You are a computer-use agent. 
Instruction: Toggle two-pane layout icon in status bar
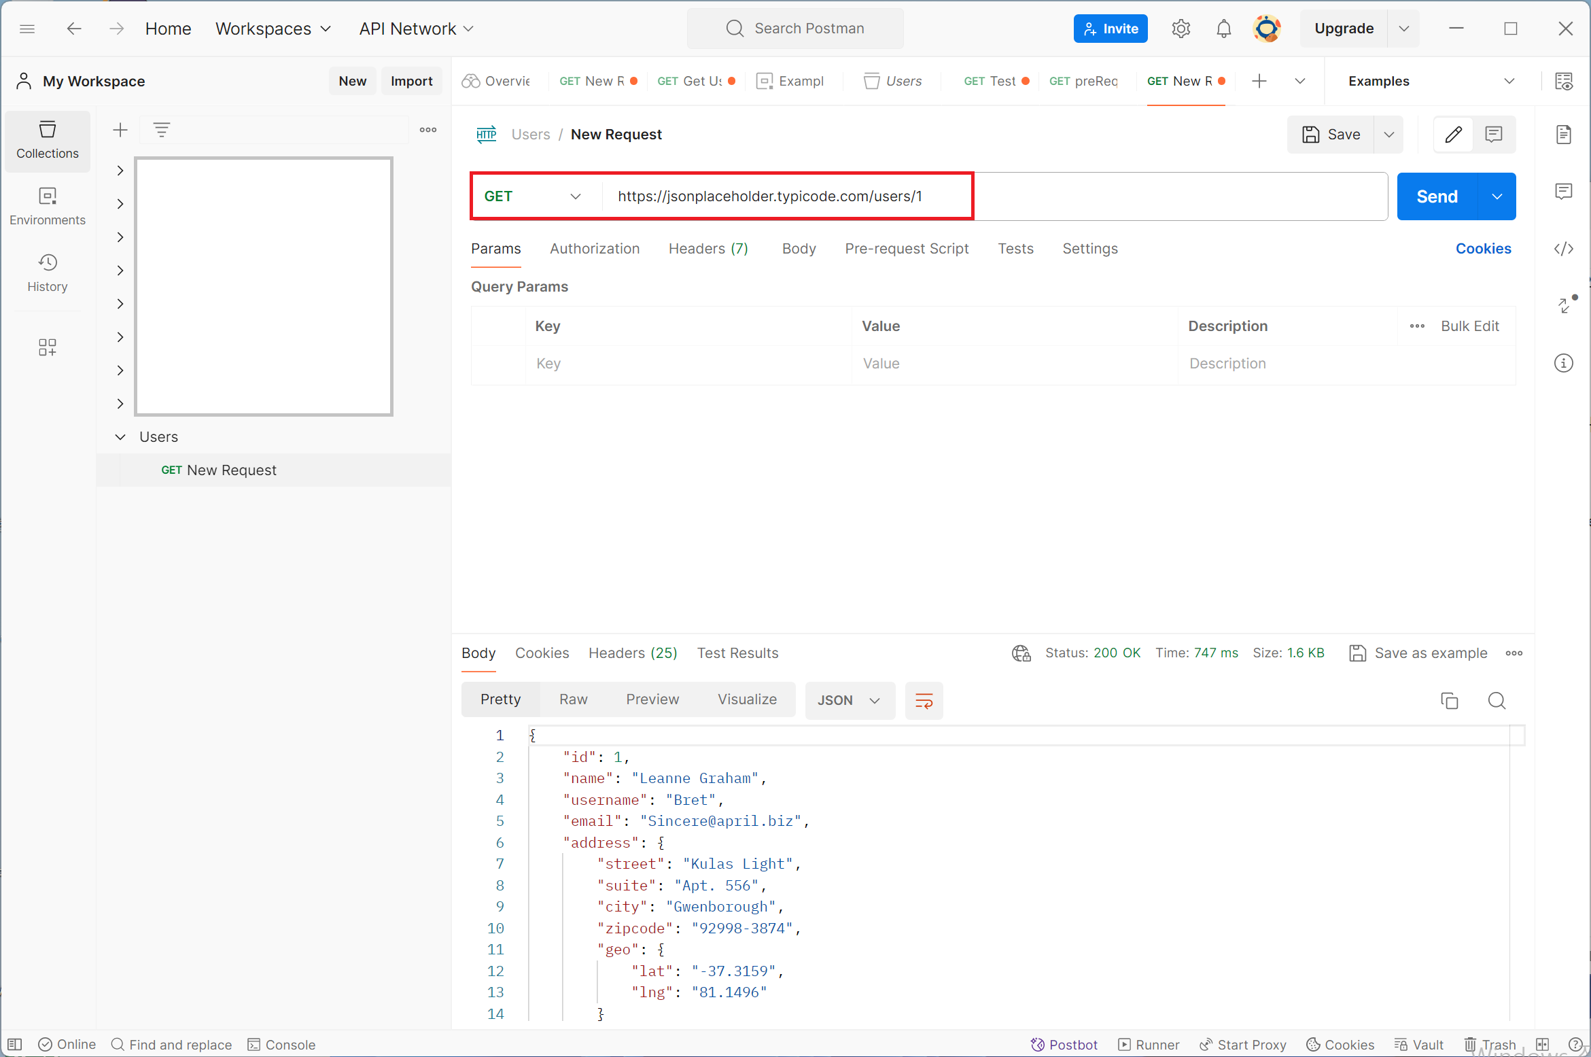1543,1045
